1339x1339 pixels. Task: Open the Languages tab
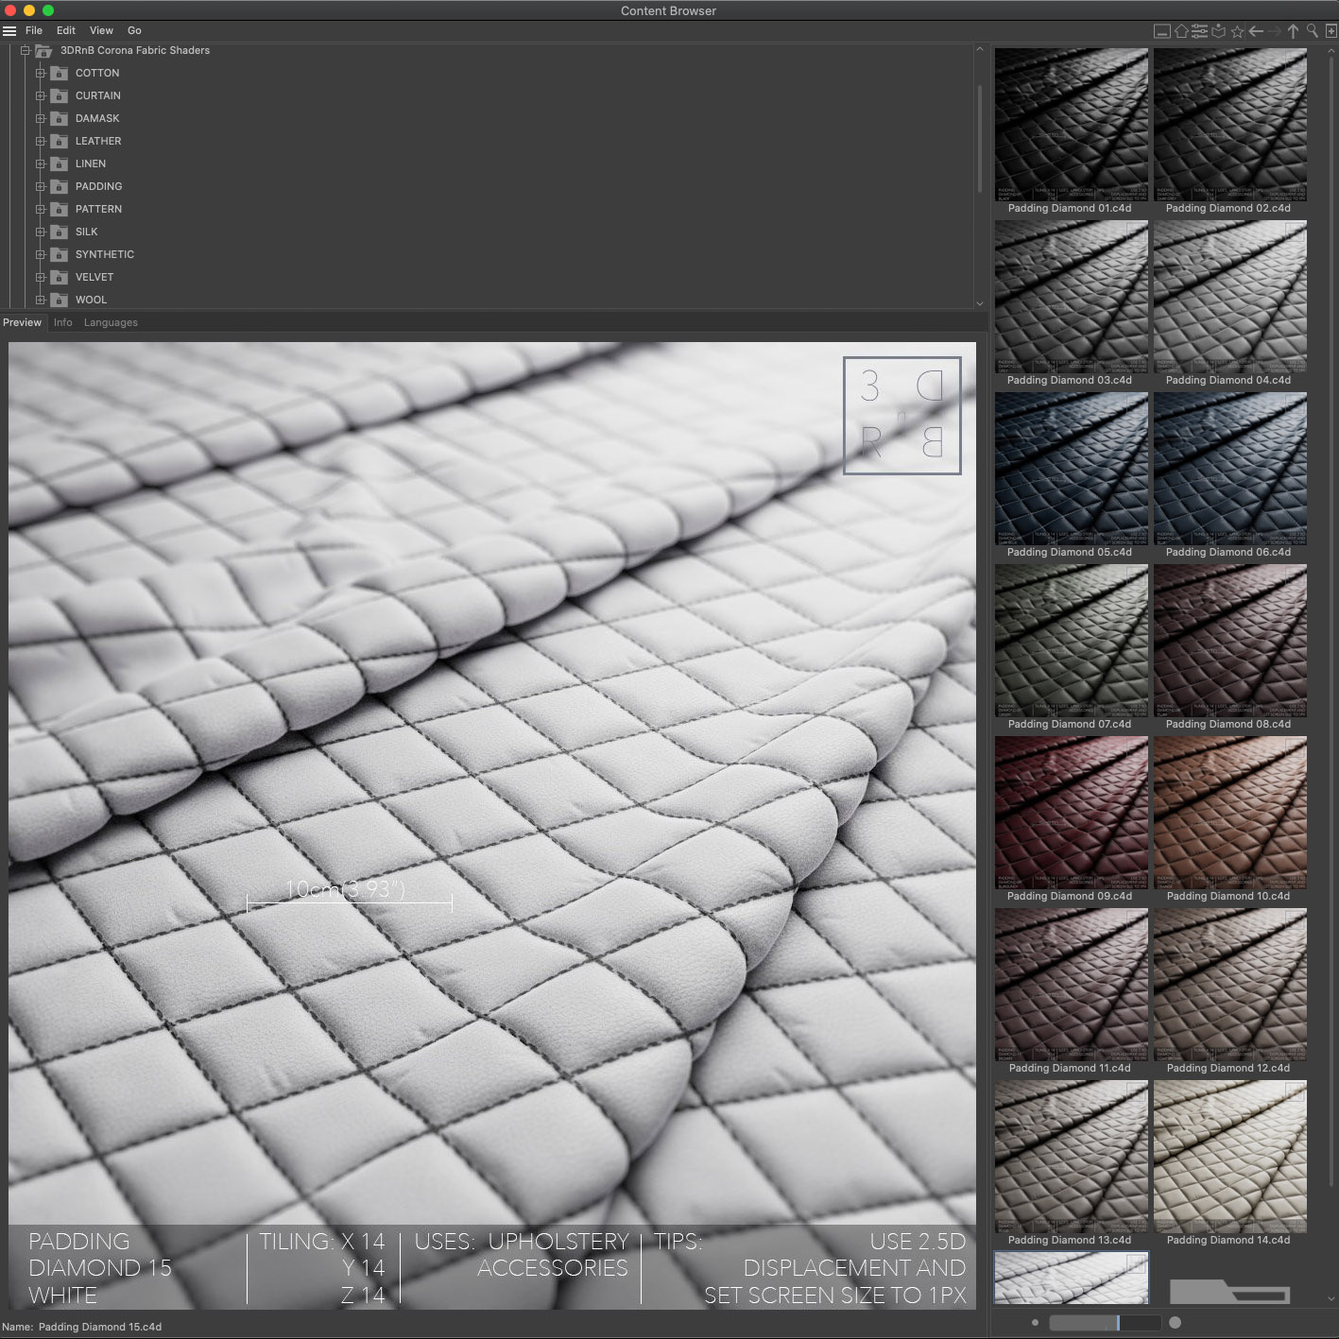pos(111,323)
